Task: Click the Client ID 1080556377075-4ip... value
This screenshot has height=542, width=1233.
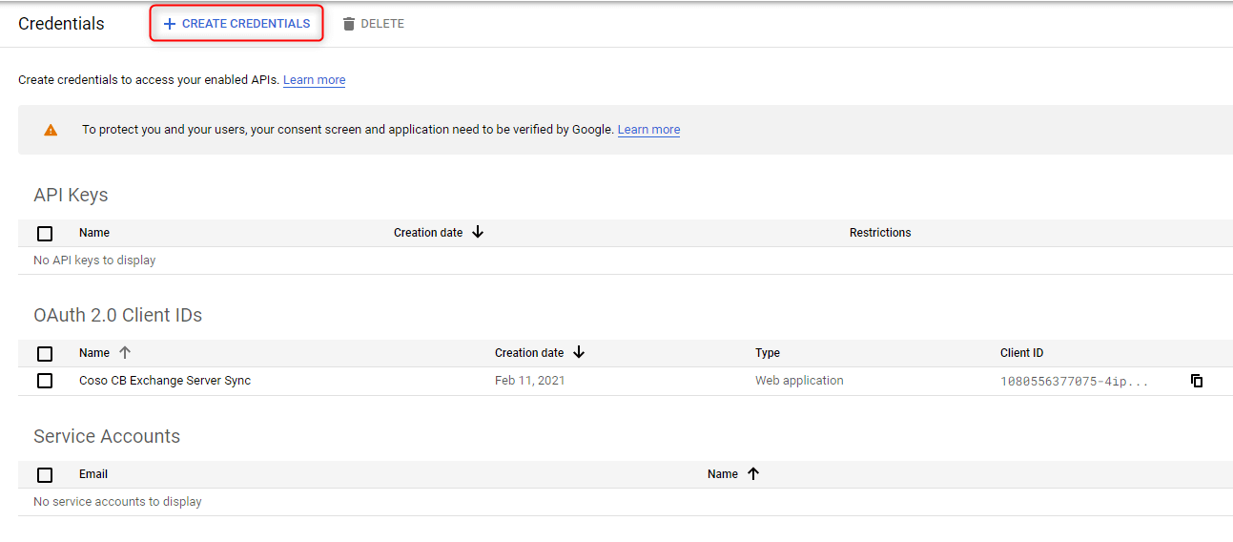Action: [x=1074, y=381]
